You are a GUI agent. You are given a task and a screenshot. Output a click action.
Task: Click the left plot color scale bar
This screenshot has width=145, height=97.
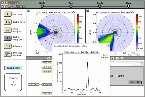(x=78, y=29)
